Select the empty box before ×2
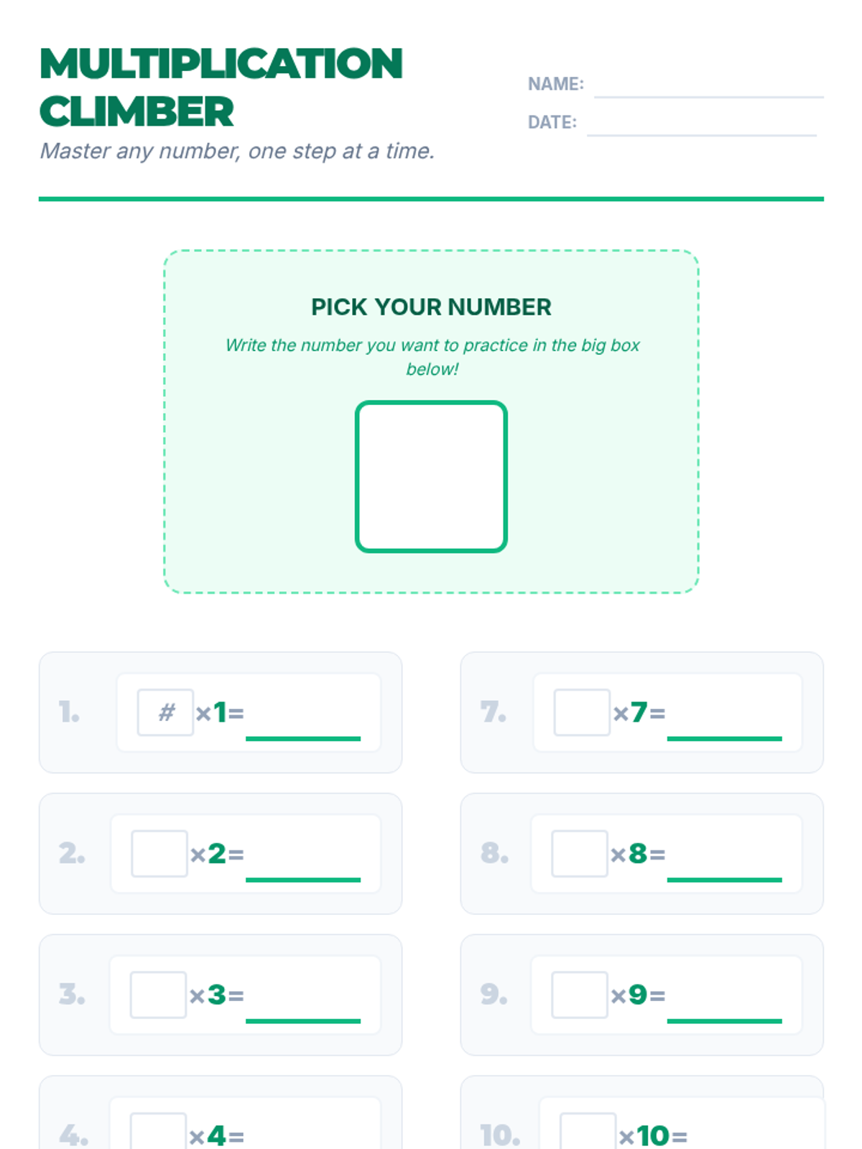 (159, 854)
